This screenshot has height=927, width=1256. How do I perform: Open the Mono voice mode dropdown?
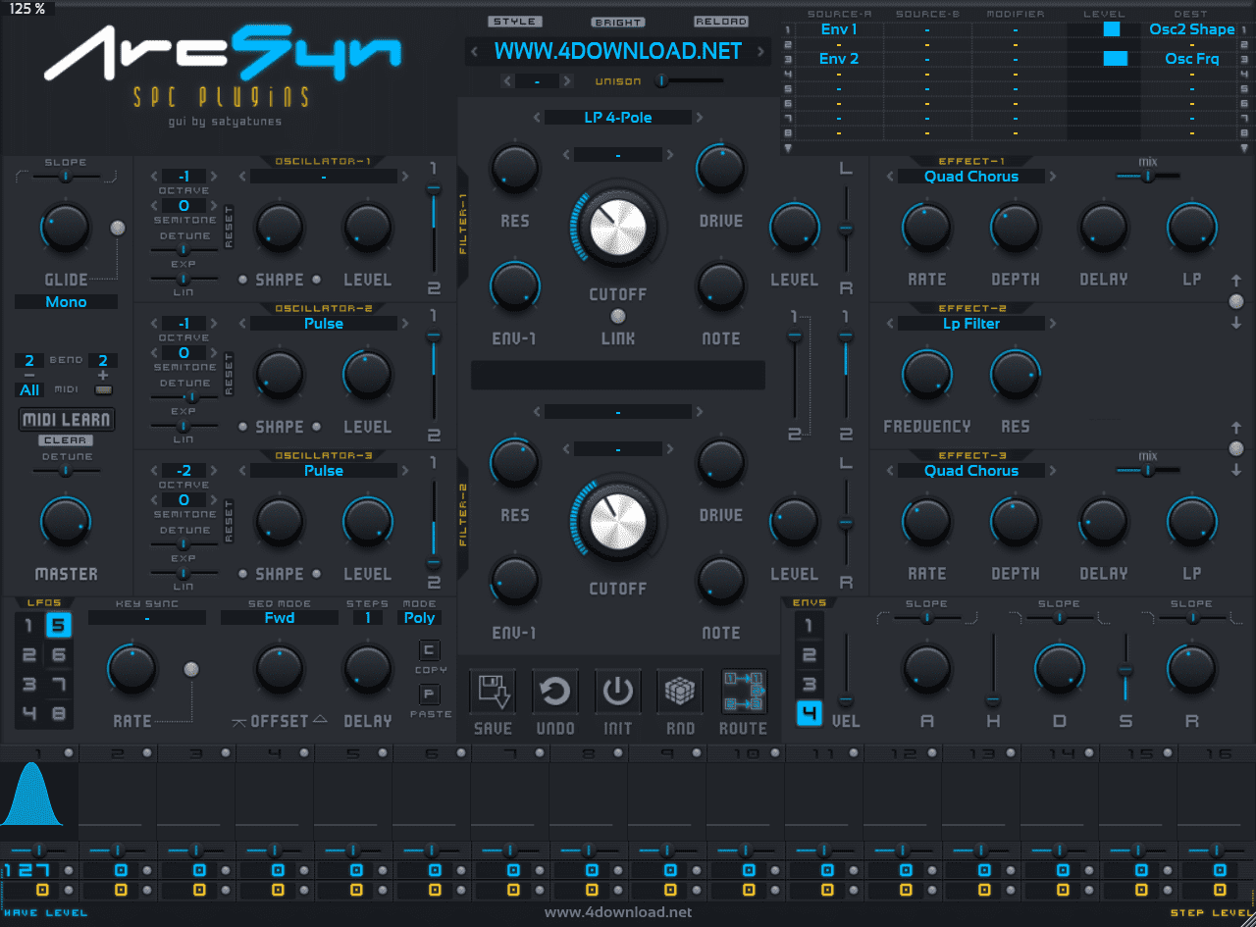(x=66, y=302)
